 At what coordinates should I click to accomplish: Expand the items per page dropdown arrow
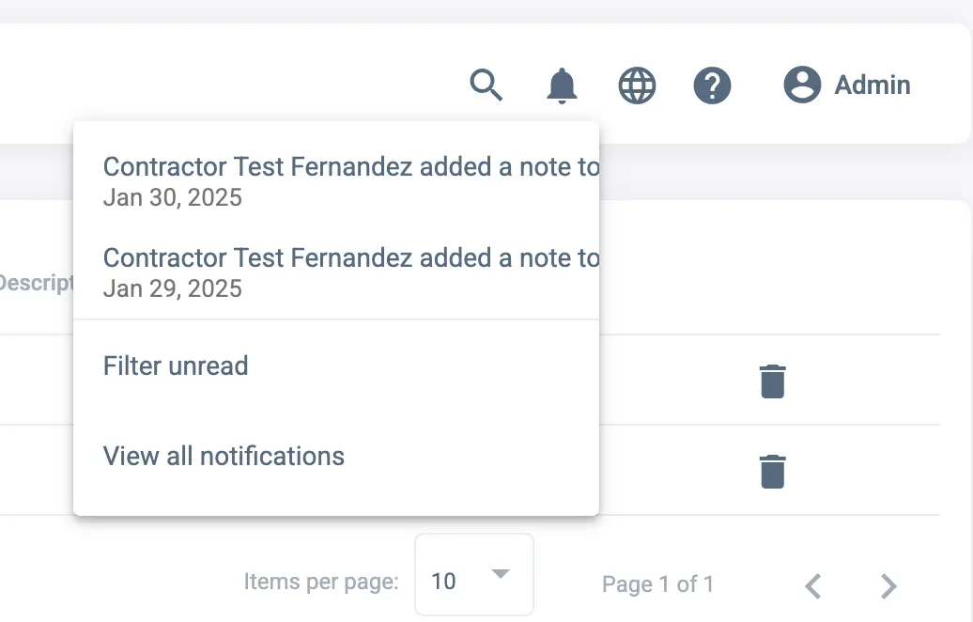point(501,574)
